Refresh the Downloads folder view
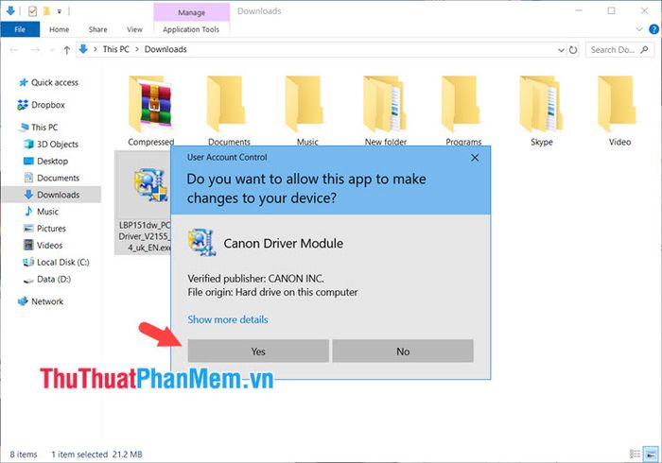Image resolution: width=662 pixels, height=463 pixels. coord(573,50)
